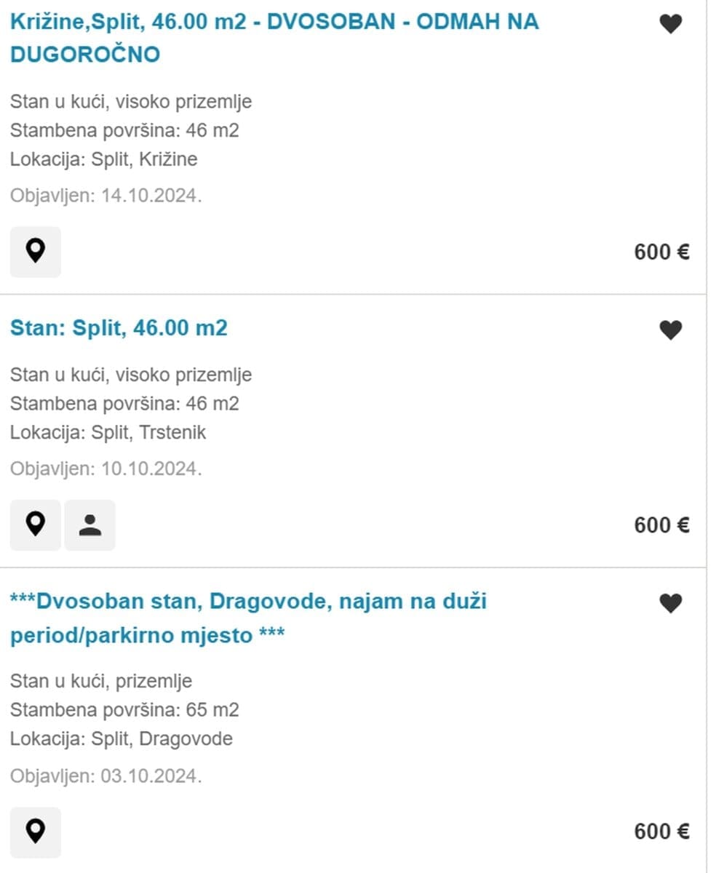The height and width of the screenshot is (873, 724).
Task: Open map pin for Trstenik listing
Action: [36, 525]
